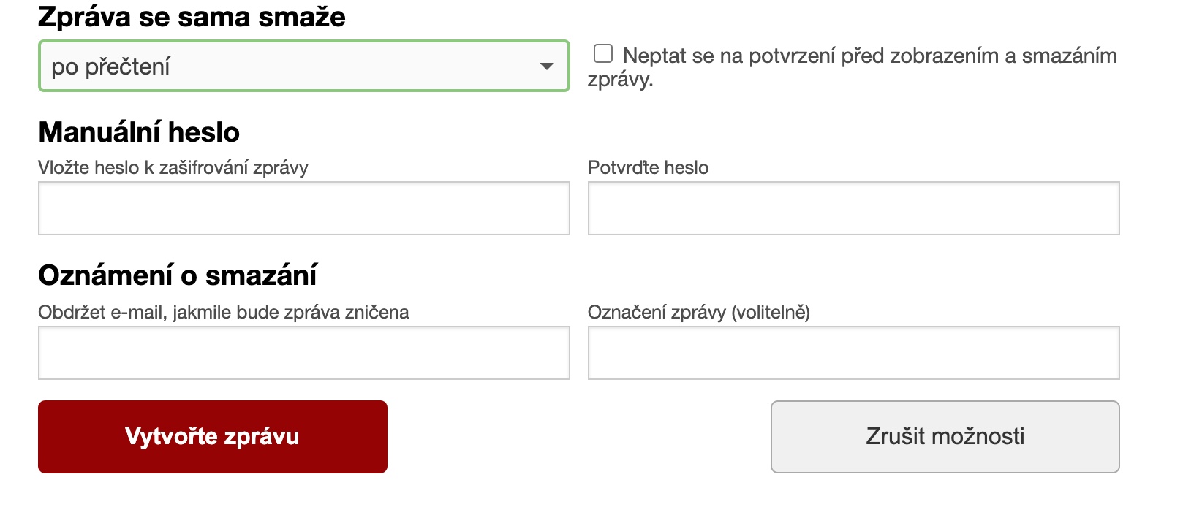Click the 'Zpráva se sama smaže' heading
Image resolution: width=1183 pixels, height=507 pixels.
(x=192, y=17)
